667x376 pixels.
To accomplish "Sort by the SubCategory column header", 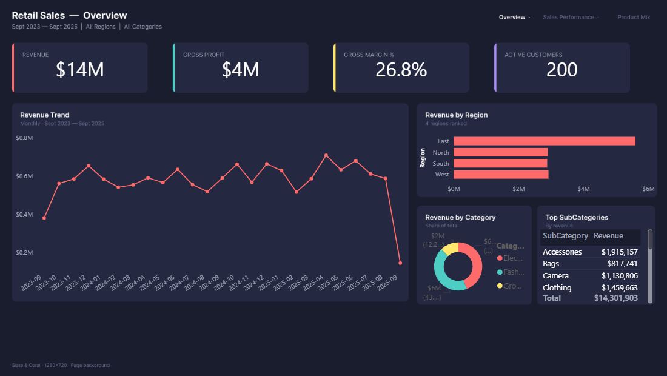I will pos(565,236).
